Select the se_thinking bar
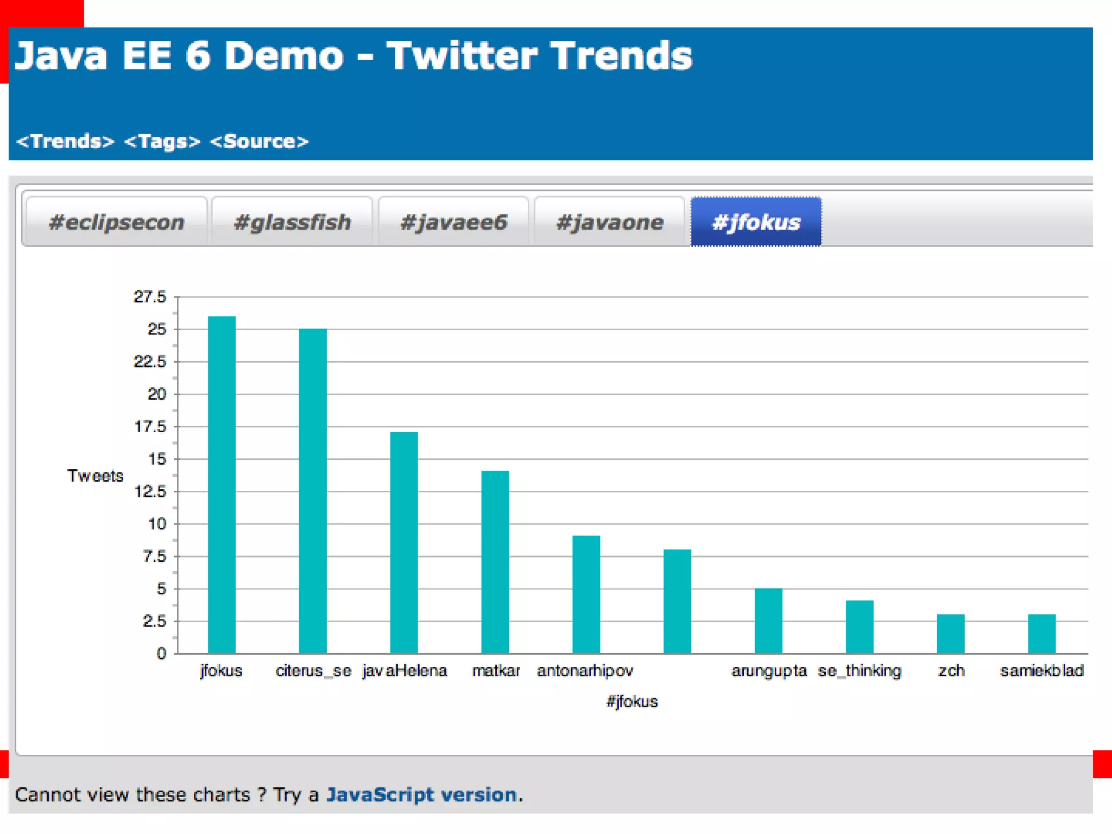Screen dimensions: 1112x834 pos(860,627)
